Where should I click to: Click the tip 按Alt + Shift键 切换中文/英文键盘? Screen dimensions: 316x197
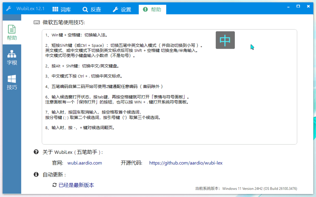coord(82,66)
